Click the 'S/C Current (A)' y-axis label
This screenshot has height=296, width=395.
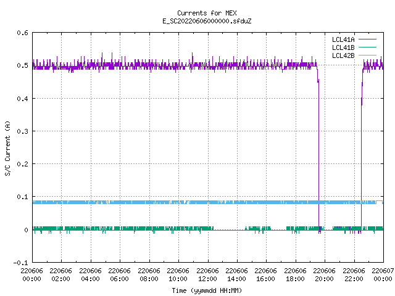click(8, 149)
